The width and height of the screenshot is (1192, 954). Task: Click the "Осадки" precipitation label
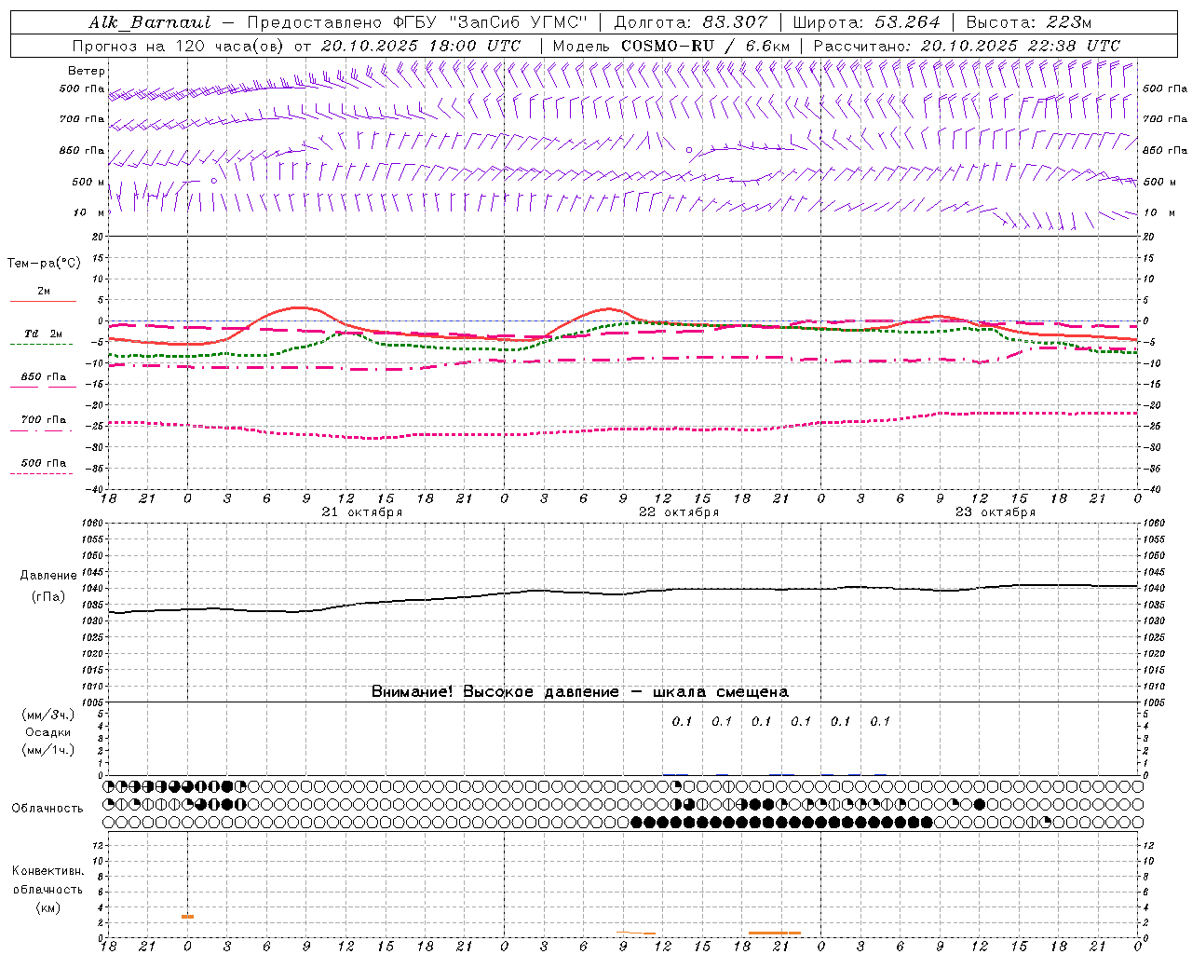(x=48, y=732)
